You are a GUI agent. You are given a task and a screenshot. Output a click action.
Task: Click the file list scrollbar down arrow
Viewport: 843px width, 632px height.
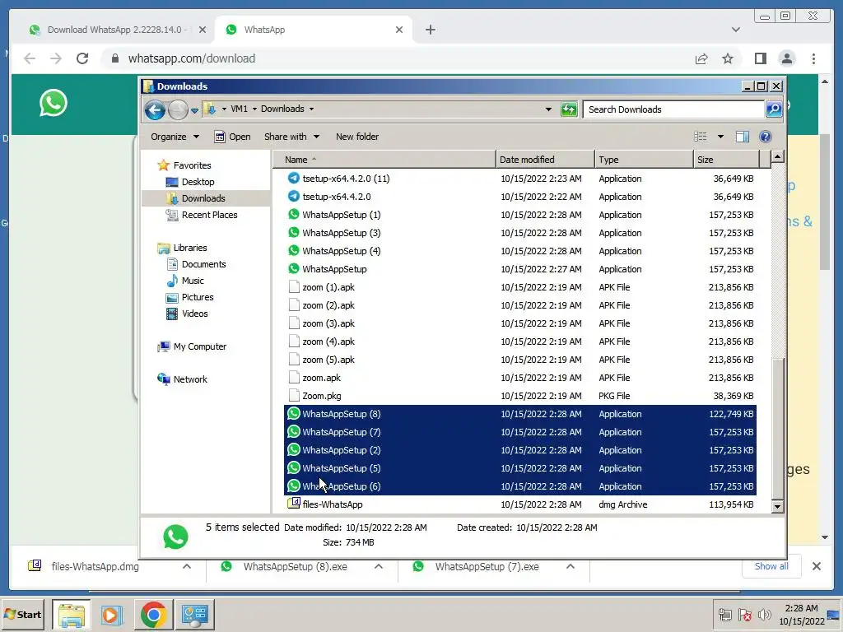click(x=777, y=506)
